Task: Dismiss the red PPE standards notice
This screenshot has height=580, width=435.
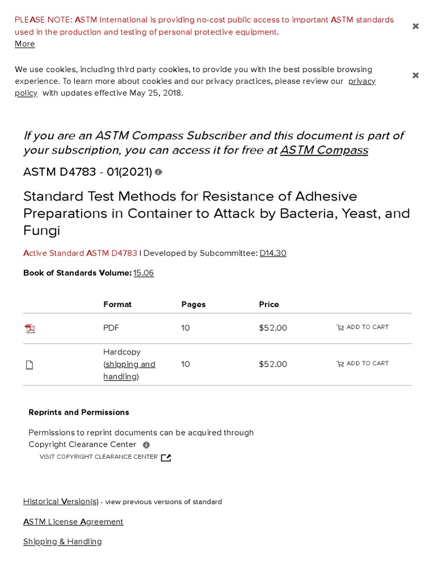Action: point(415,26)
